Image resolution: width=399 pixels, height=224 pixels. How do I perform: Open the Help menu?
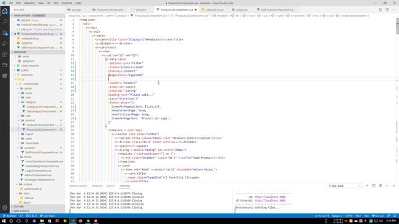78,3
